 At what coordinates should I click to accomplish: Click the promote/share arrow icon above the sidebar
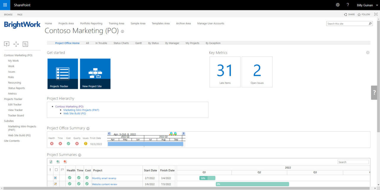click(x=7, y=44)
